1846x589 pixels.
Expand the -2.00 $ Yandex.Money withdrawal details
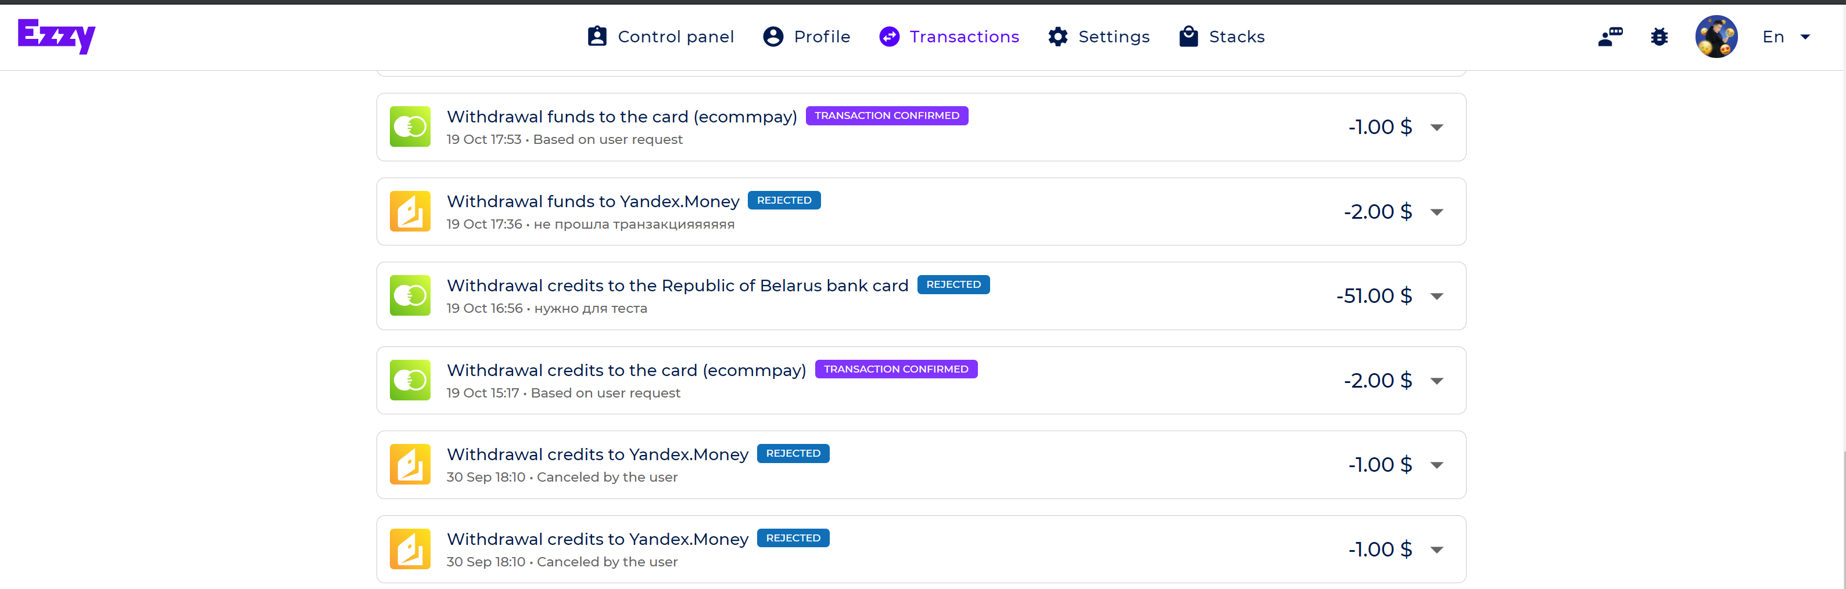pos(1436,212)
